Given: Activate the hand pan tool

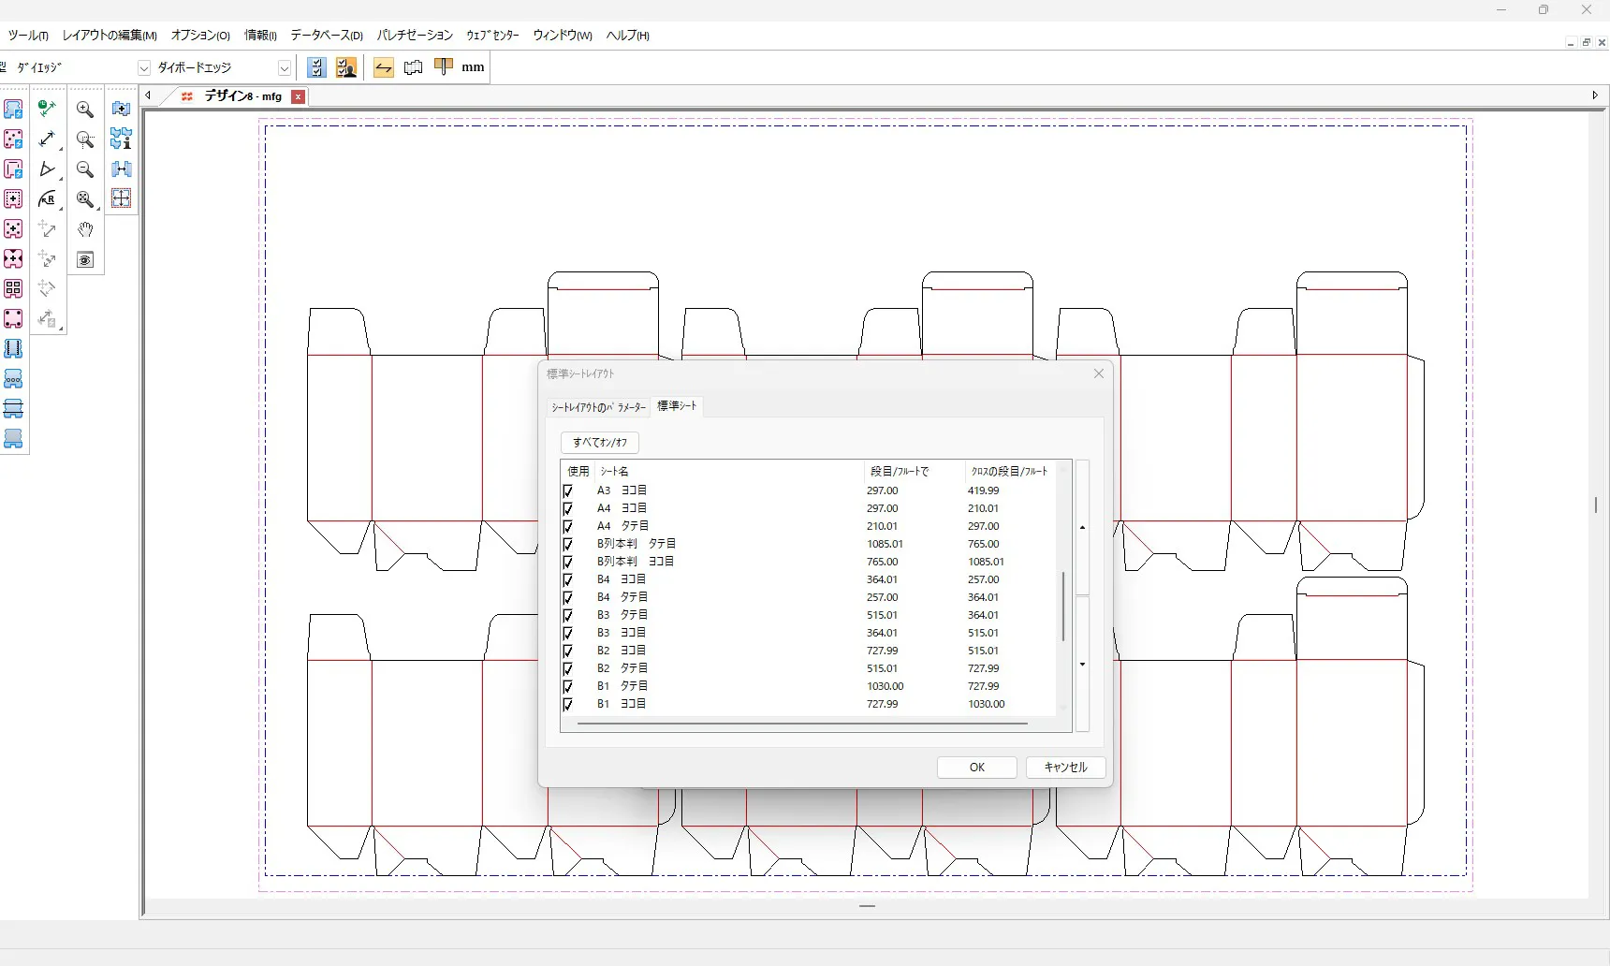Looking at the screenshot, I should [85, 229].
